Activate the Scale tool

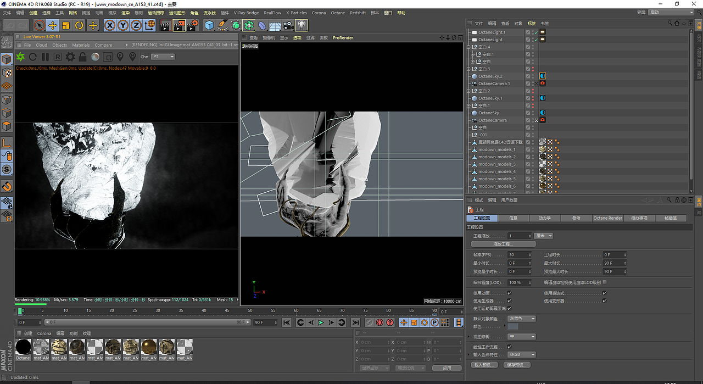click(66, 25)
